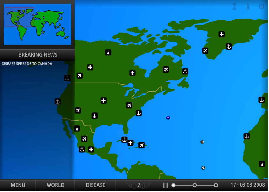Image resolution: width=269 pixels, height=192 pixels.
Task: Select the airplane icon over Greenland
Action: 205,50
